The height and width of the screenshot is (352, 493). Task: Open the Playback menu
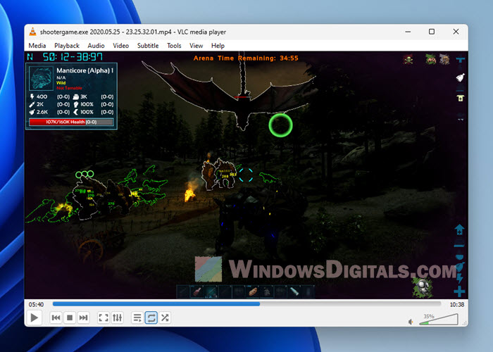(x=67, y=46)
